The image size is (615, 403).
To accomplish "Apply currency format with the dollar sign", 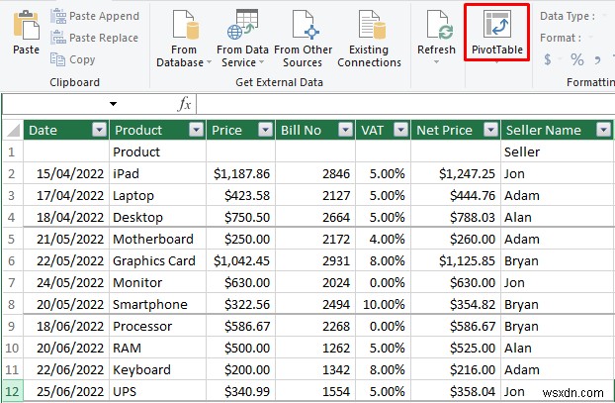I will pos(547,59).
